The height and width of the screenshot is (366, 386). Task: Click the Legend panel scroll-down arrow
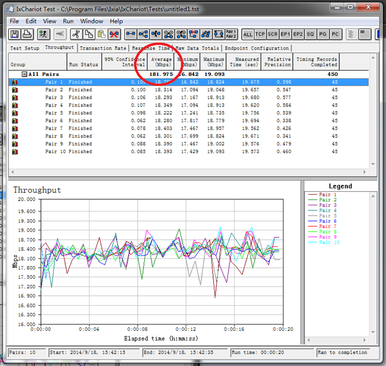click(373, 332)
